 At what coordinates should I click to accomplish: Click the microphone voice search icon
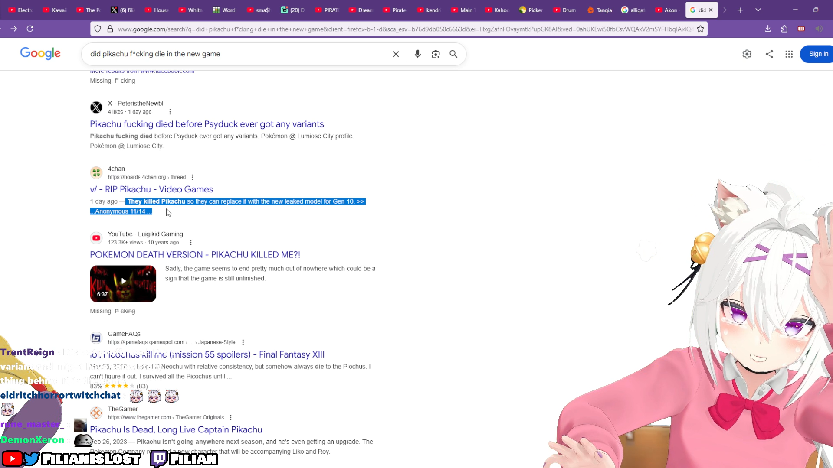coord(417,54)
